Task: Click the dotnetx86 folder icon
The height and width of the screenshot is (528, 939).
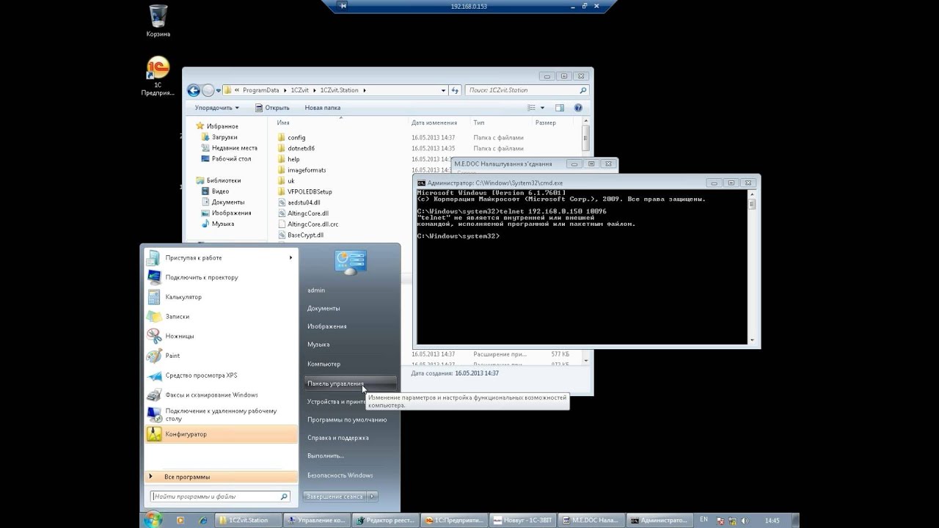Action: click(x=282, y=148)
